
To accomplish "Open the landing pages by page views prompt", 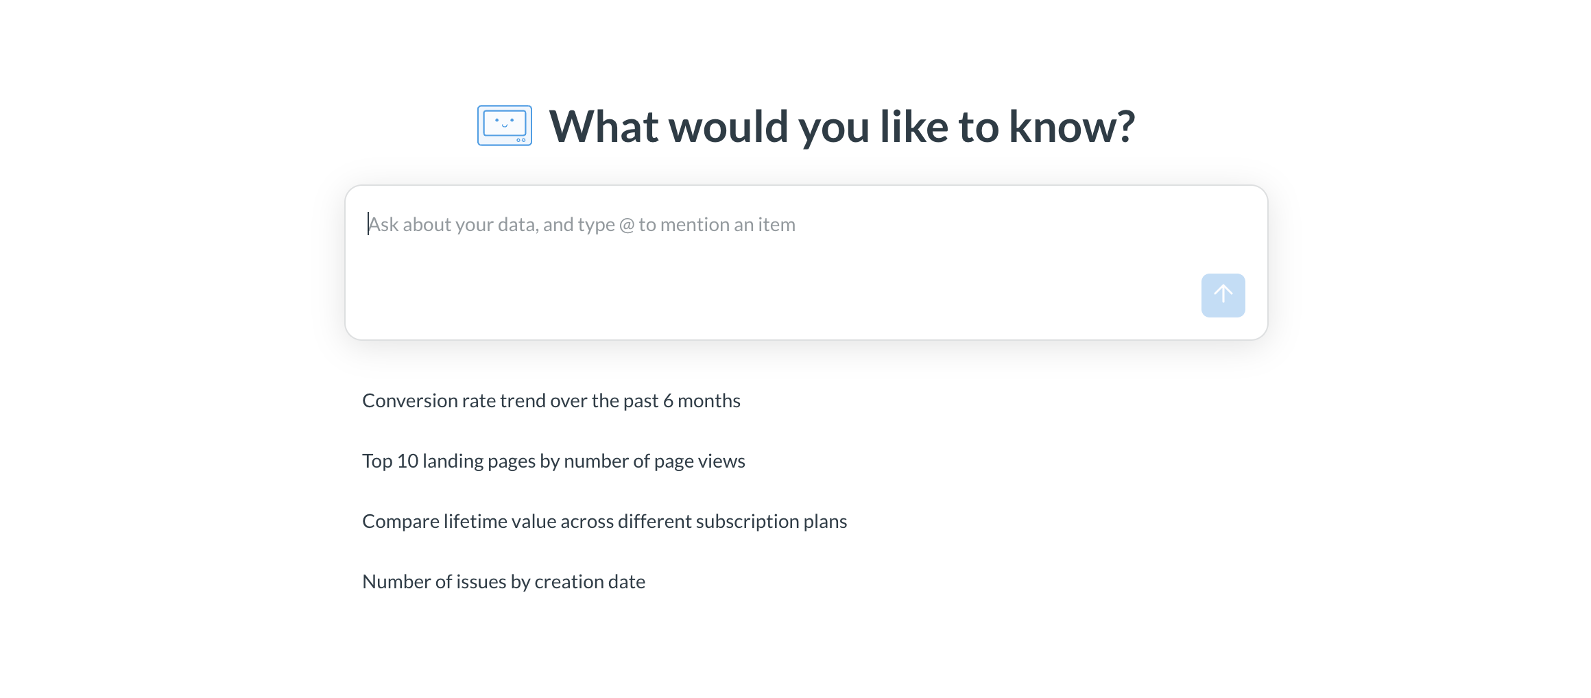I will pyautogui.click(x=553, y=461).
